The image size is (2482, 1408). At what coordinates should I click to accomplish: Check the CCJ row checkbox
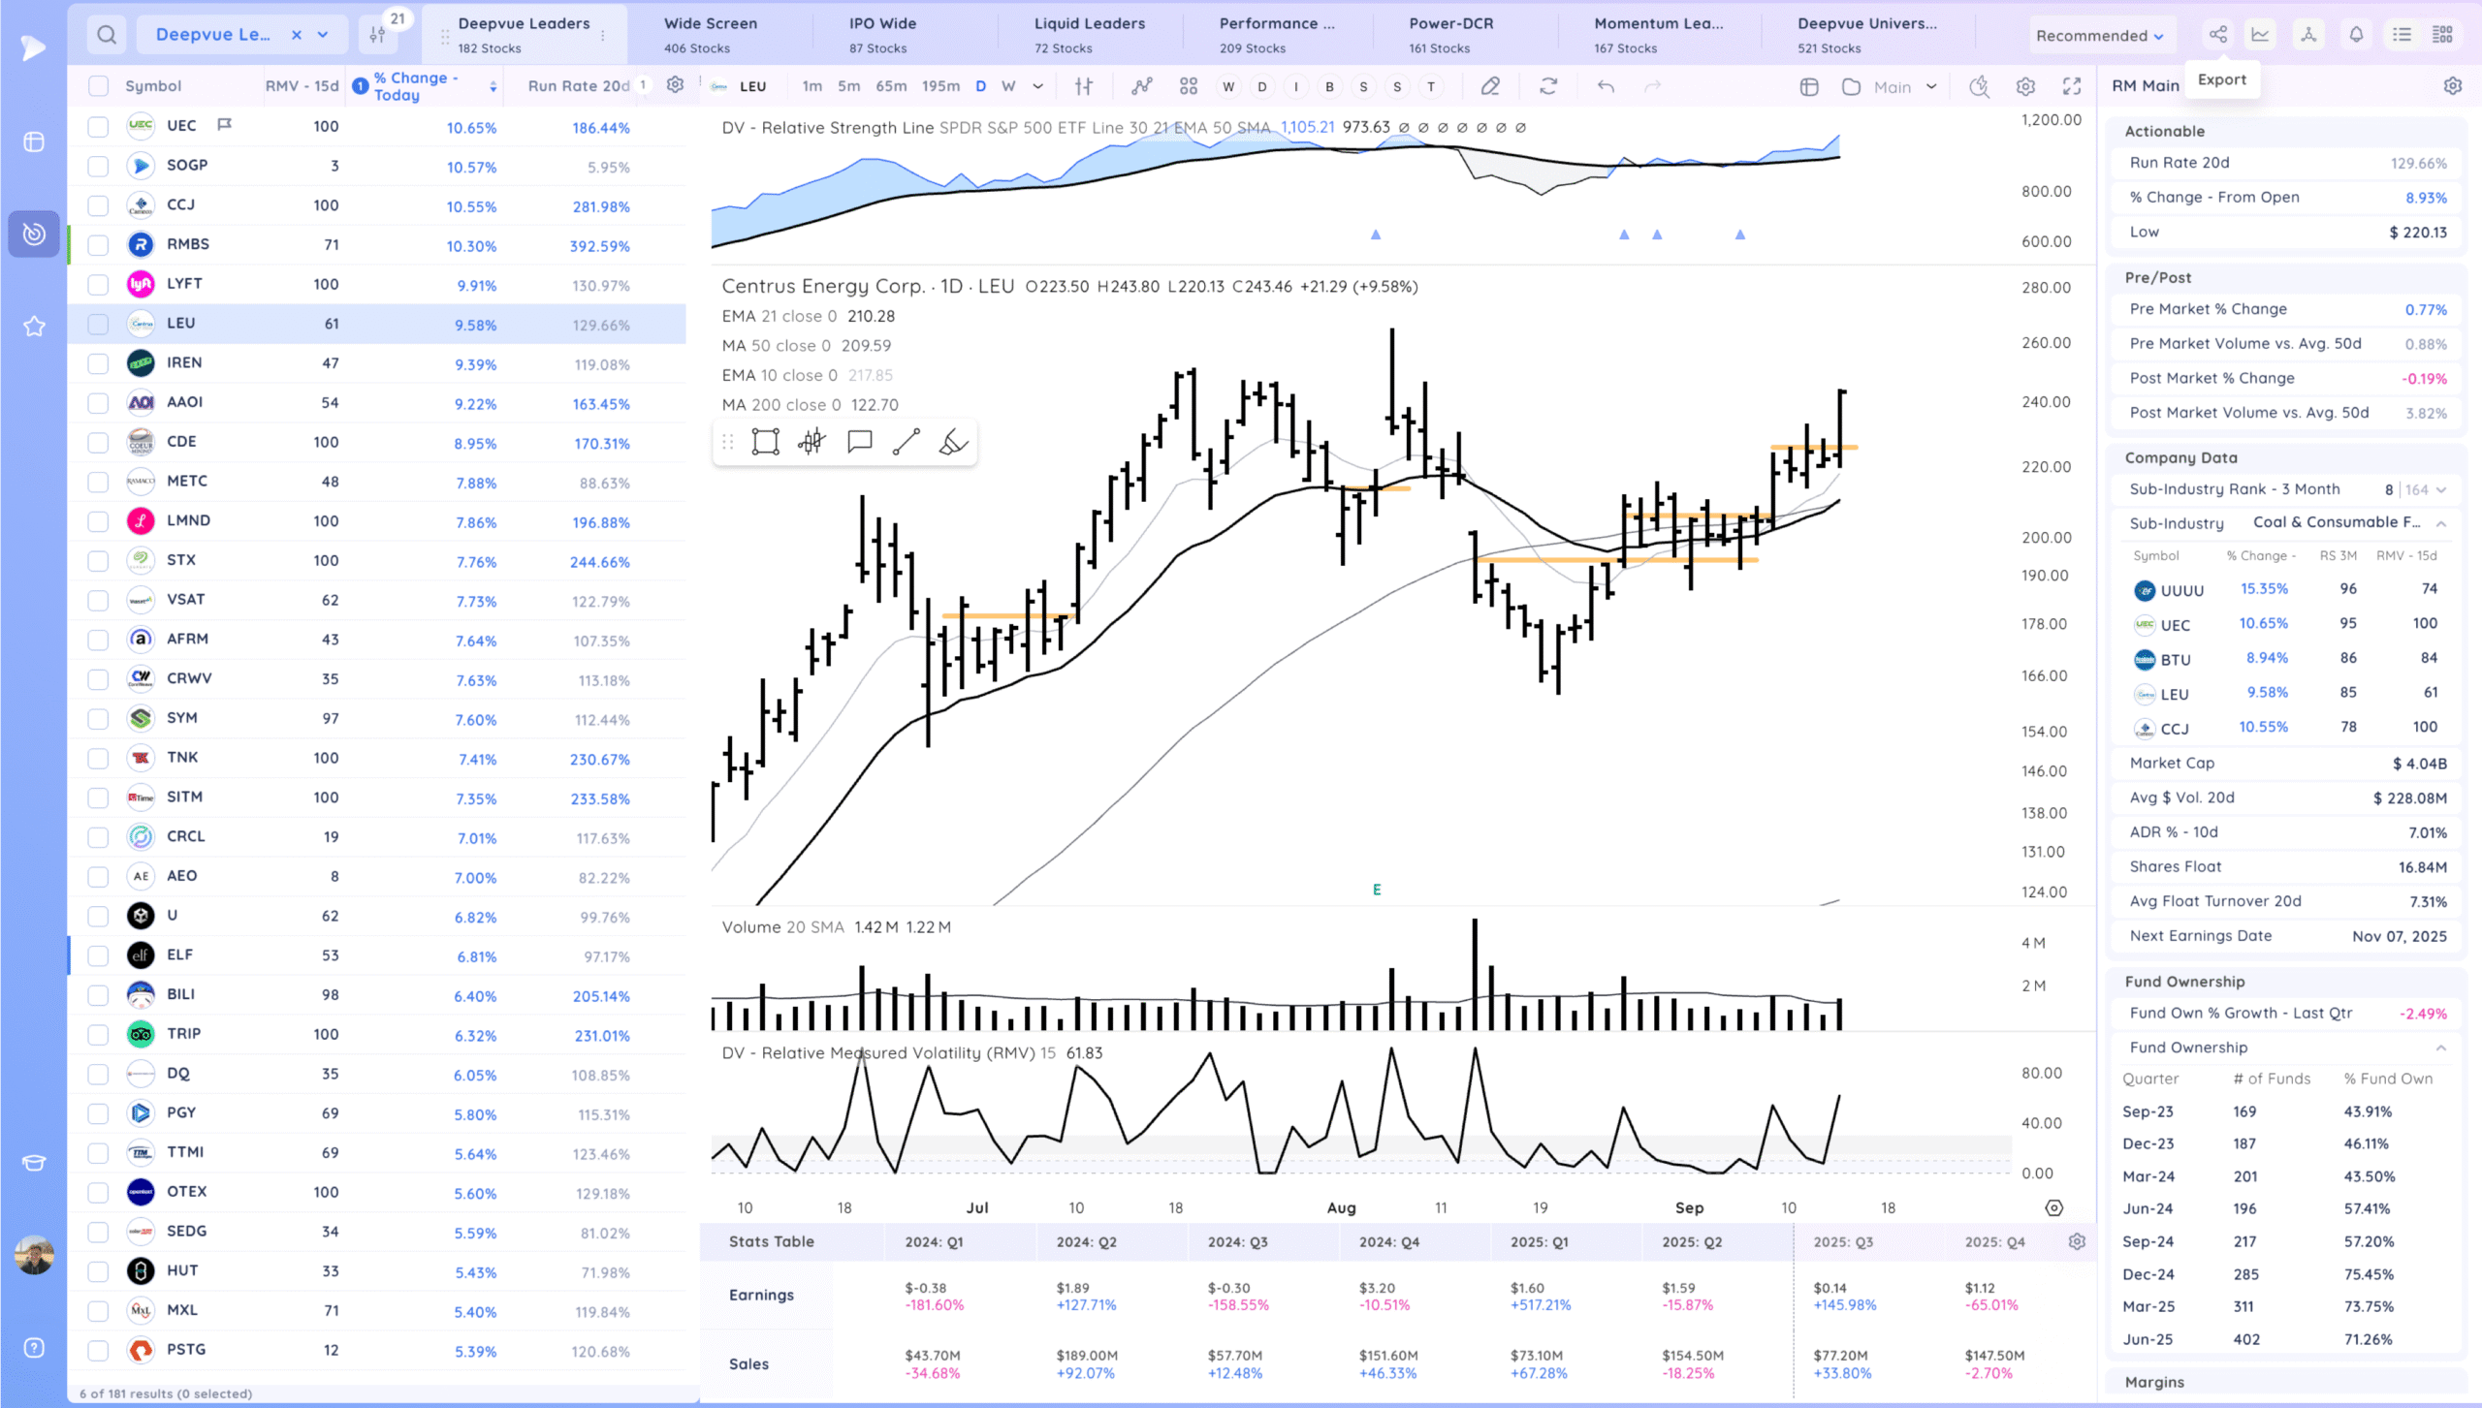(x=98, y=205)
